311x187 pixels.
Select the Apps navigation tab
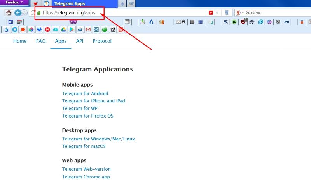(x=61, y=41)
